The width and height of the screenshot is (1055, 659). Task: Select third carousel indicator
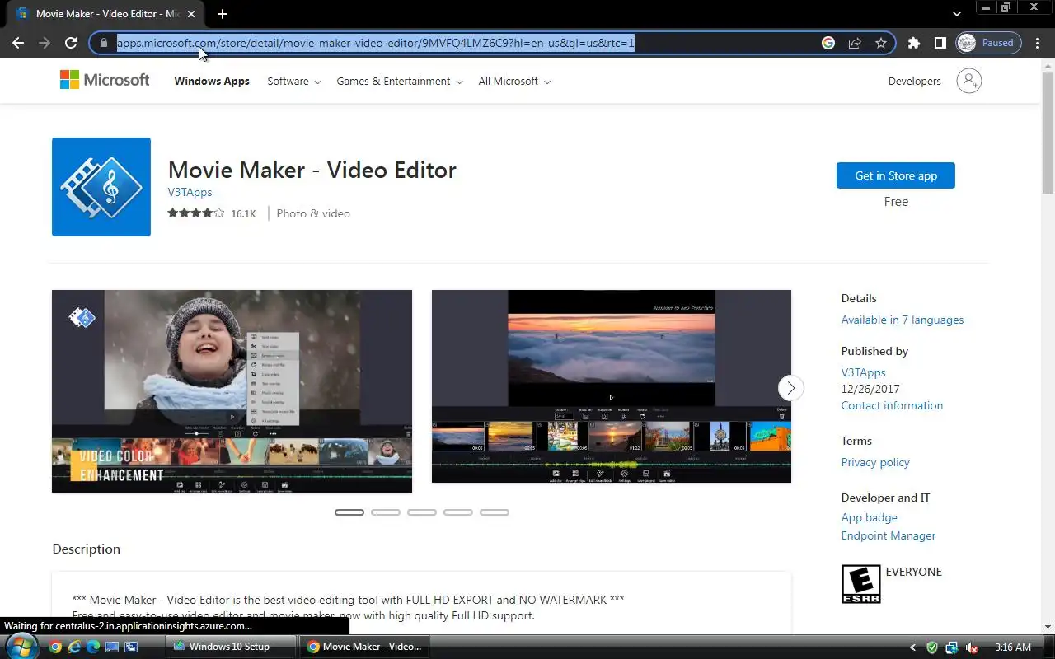point(422,512)
